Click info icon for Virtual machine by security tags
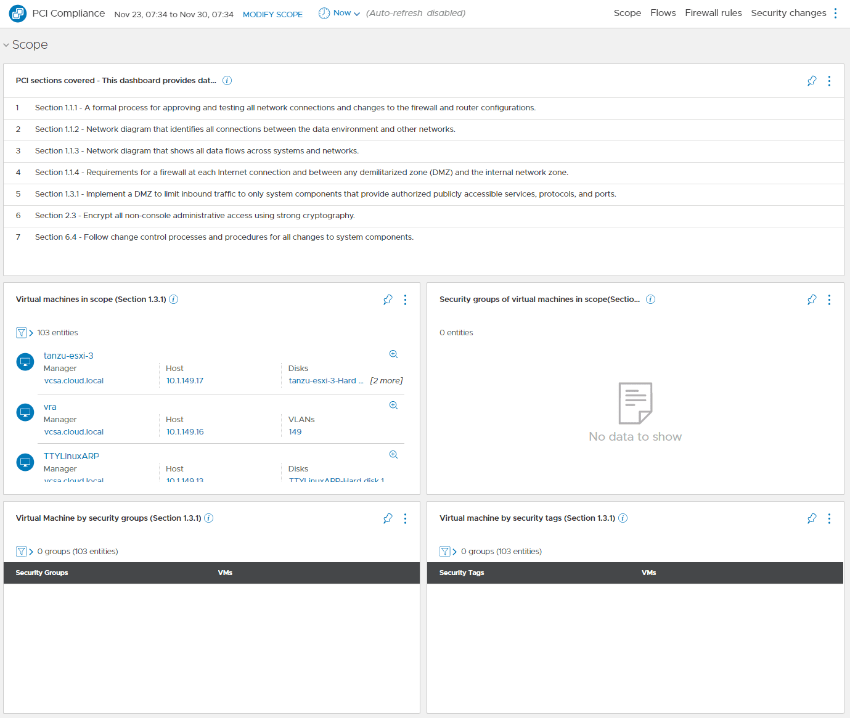This screenshot has width=850, height=718. point(623,518)
